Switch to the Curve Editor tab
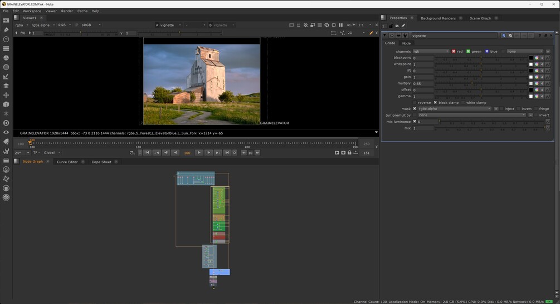 (x=67, y=162)
